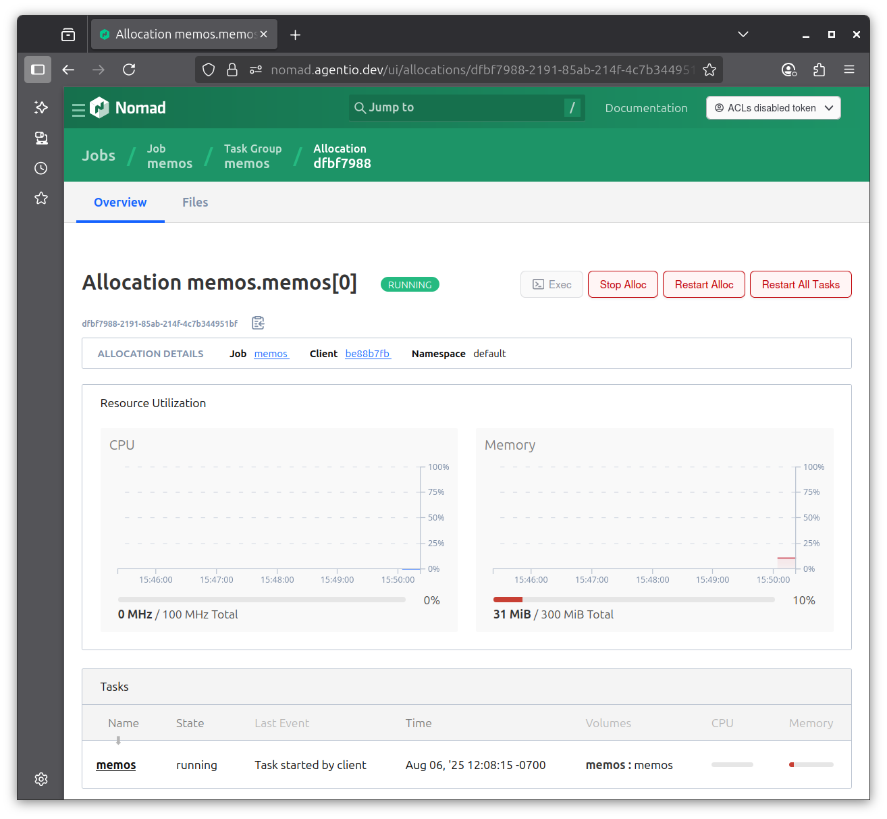Reload the current page
The image size is (887, 819).
[x=129, y=70]
